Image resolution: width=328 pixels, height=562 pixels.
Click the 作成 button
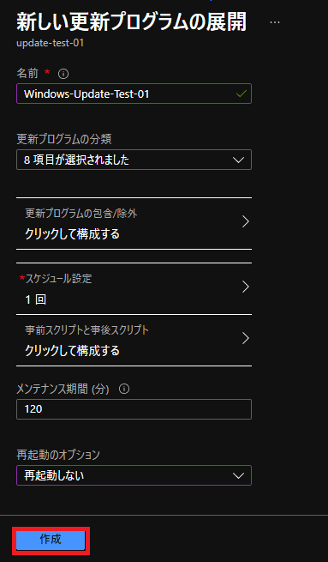51,541
